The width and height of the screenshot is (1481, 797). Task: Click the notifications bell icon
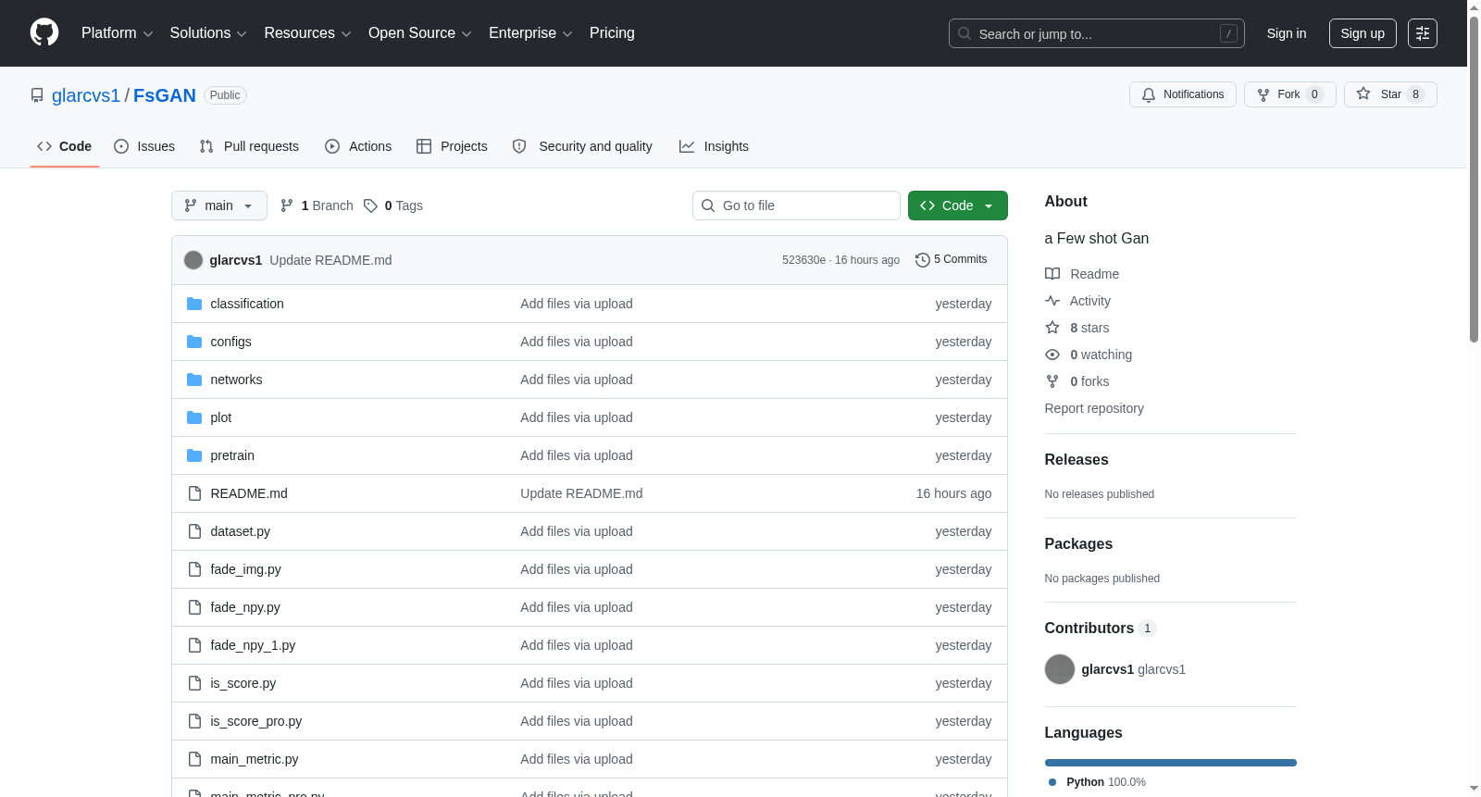1149,94
